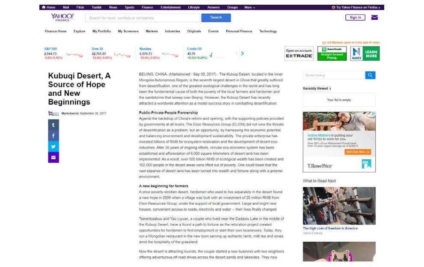The width and height of the screenshot is (424, 267).
Task: Go to Entertainment in the top bar
Action: 171,7
